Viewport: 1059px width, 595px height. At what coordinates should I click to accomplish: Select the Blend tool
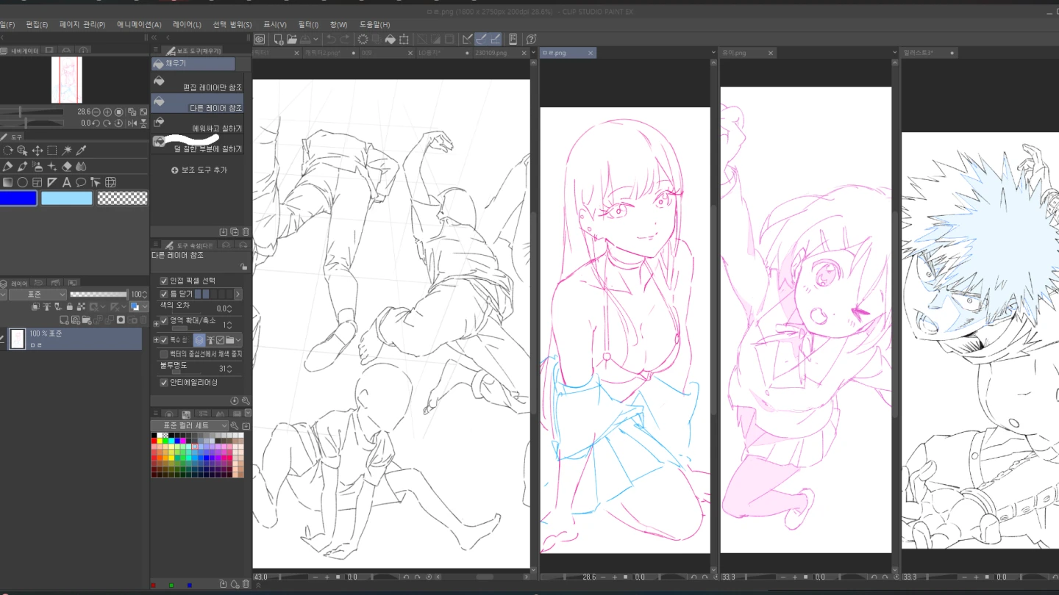(81, 167)
